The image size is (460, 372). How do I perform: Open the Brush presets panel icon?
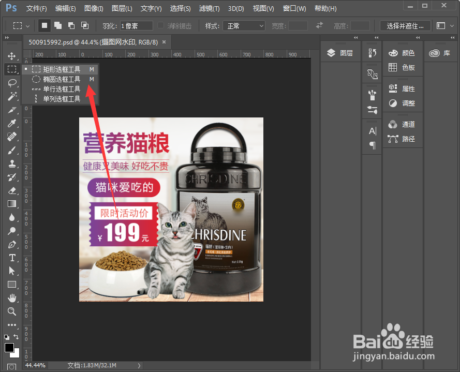372,95
